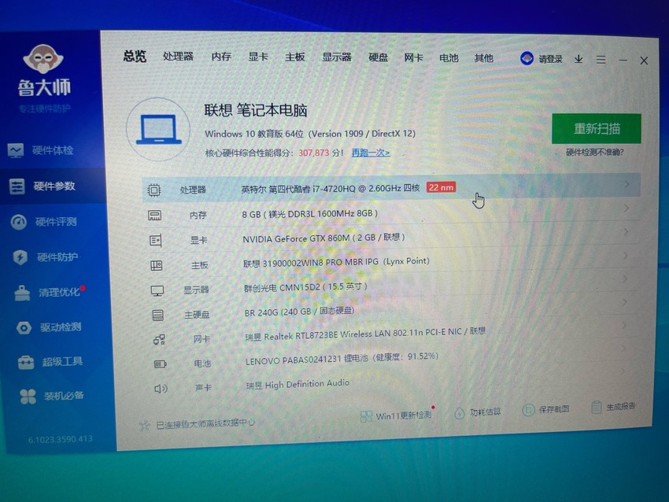Switch to the 网卡 tab
This screenshot has width=669, height=502.
coord(413,57)
